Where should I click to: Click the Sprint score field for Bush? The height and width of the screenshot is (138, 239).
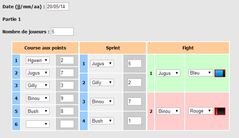tap(134, 121)
